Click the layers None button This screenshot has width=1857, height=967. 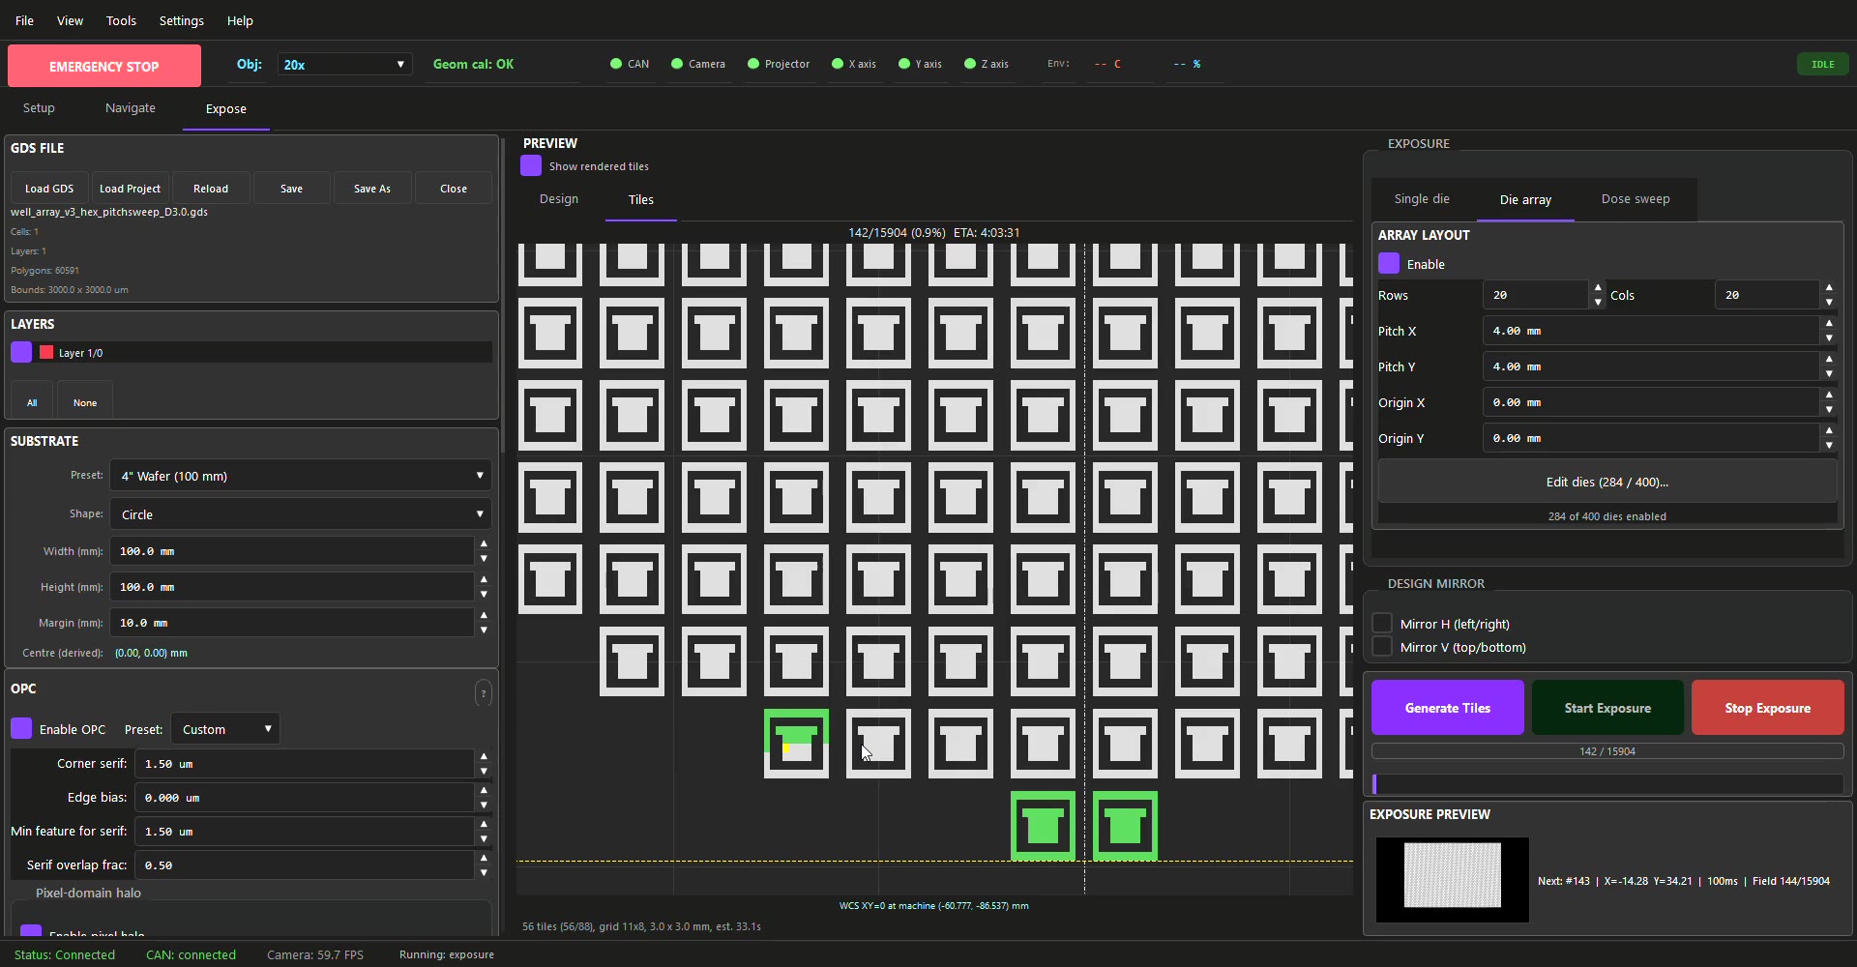tap(85, 402)
